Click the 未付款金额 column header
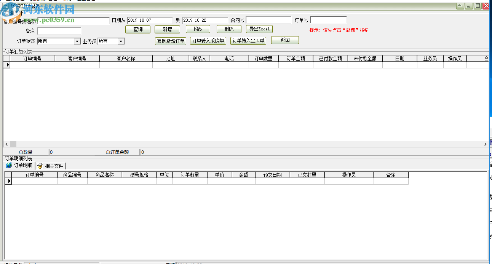Screen dimensions: 492x264 pyautogui.click(x=365, y=58)
